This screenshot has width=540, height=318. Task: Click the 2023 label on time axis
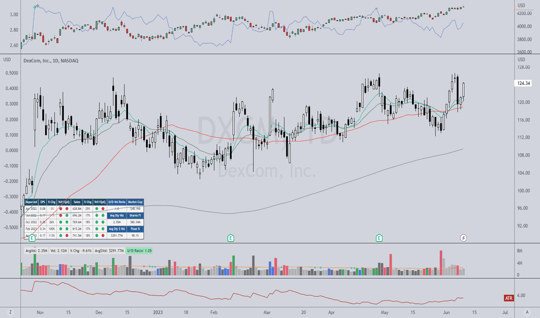point(158,312)
